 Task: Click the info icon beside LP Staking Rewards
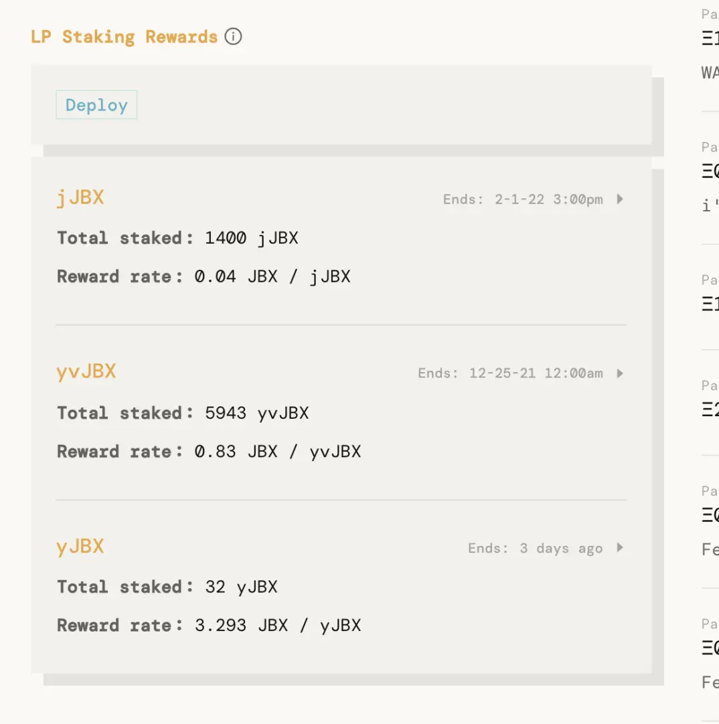tap(233, 37)
